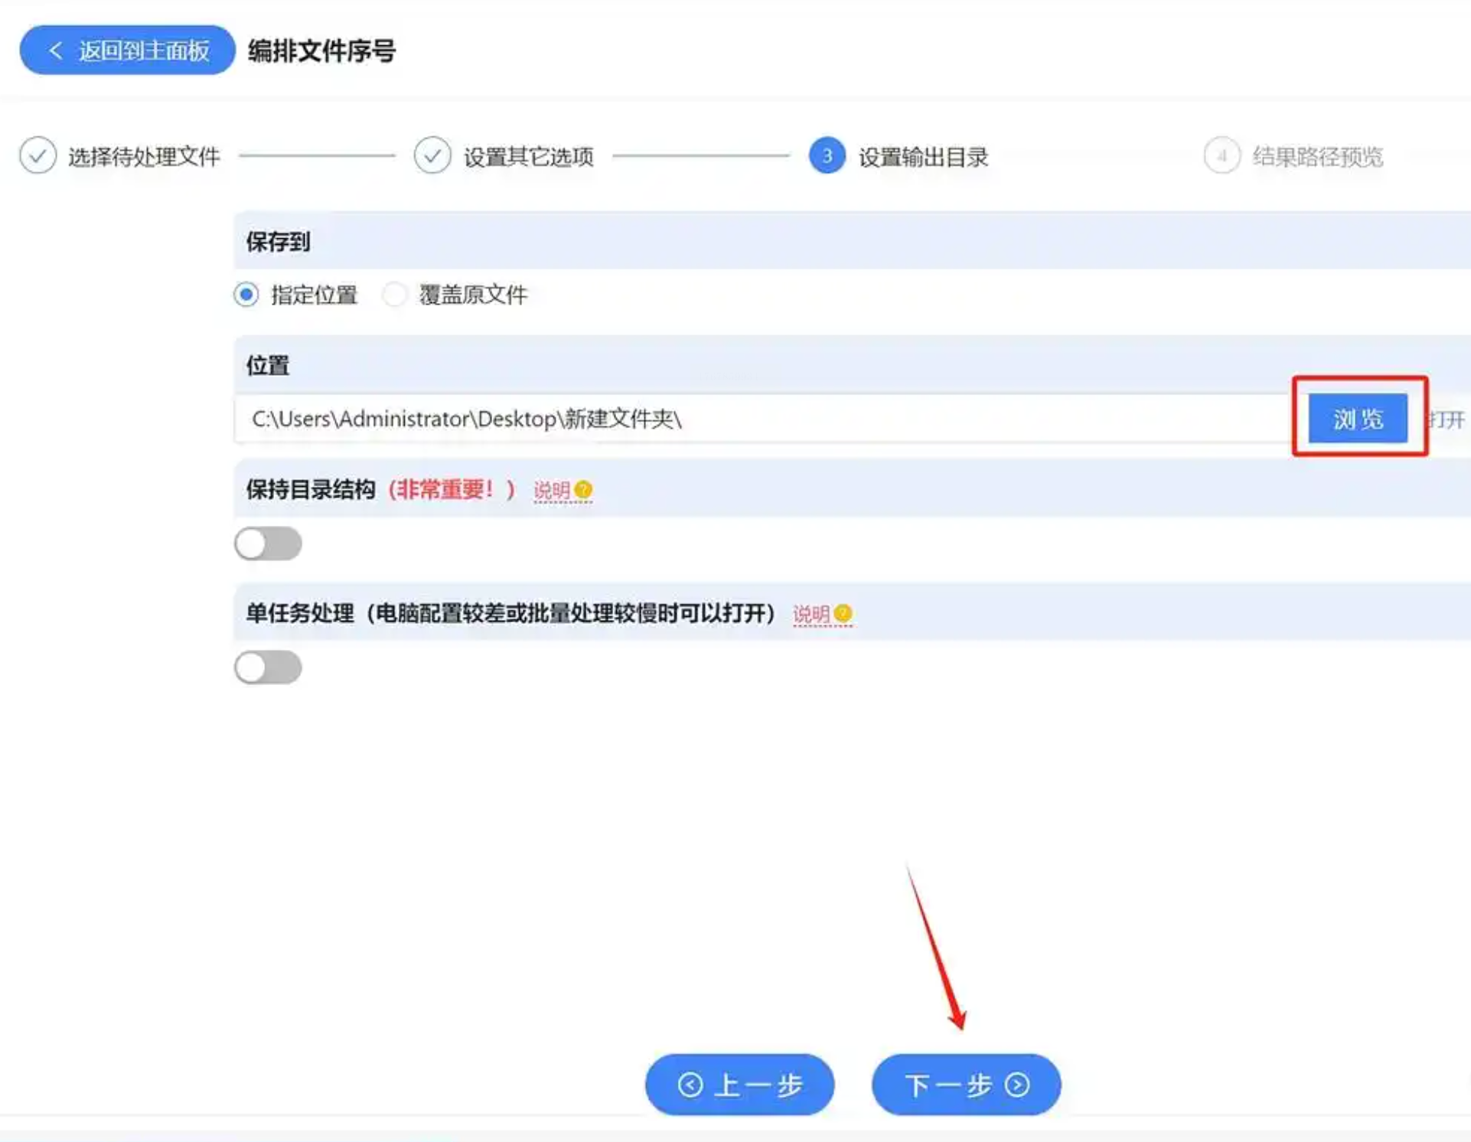The height and width of the screenshot is (1142, 1471).
Task: Click the step 4 number circle
Action: tap(1221, 155)
